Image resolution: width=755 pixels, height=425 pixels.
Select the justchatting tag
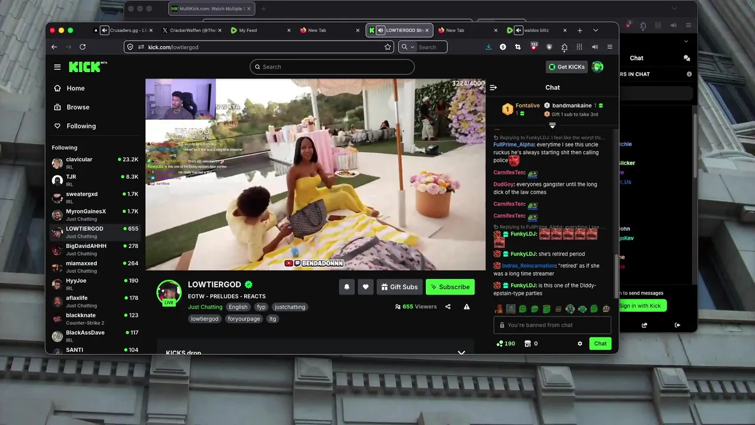pos(290,307)
